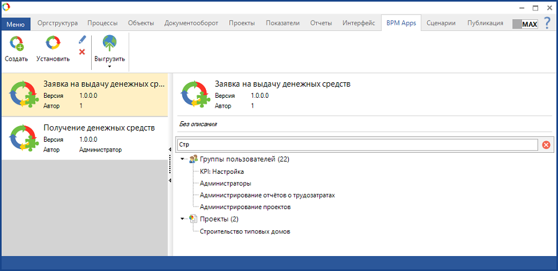
Task: Click the Install (Установить) icon
Action: (53, 44)
